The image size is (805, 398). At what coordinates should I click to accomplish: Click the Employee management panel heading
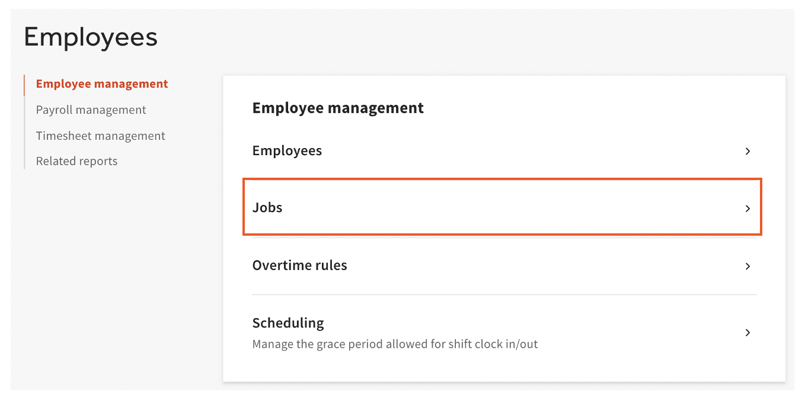pyautogui.click(x=338, y=108)
